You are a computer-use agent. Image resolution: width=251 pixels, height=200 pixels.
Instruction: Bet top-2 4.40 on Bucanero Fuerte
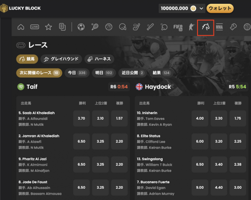[x=219, y=187]
